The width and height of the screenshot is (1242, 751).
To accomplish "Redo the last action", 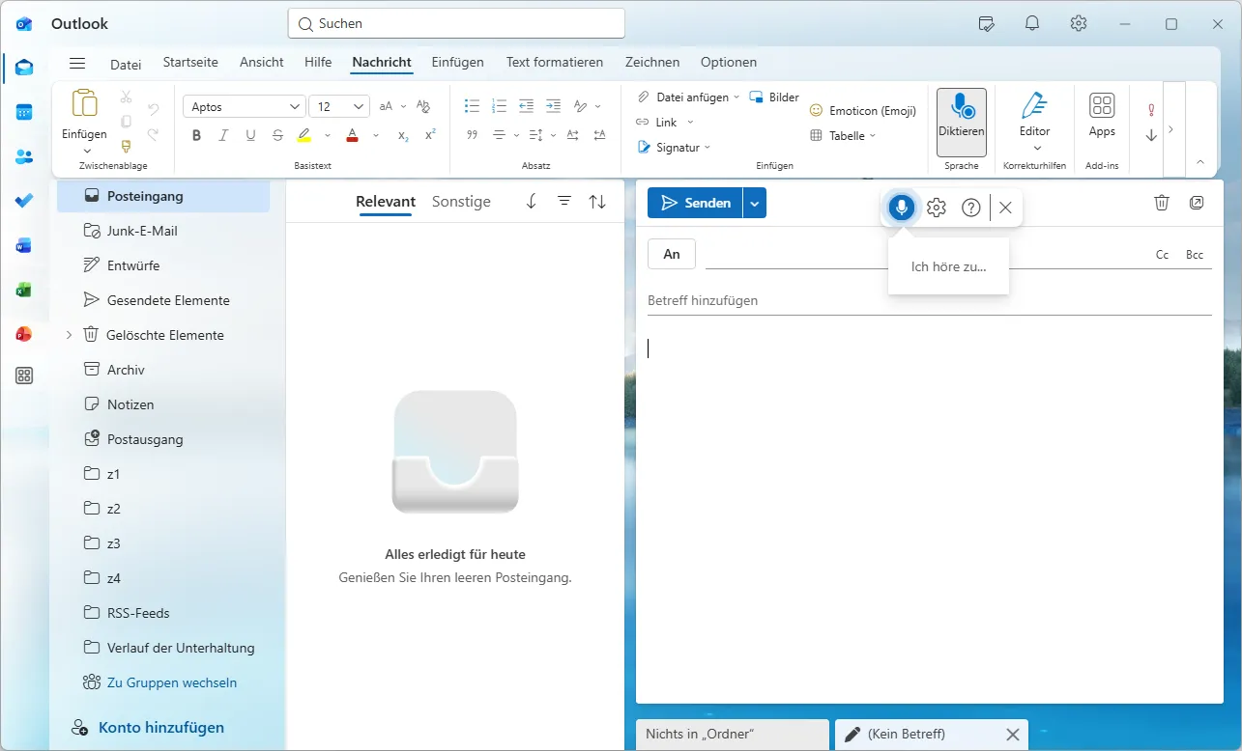I will point(153,134).
